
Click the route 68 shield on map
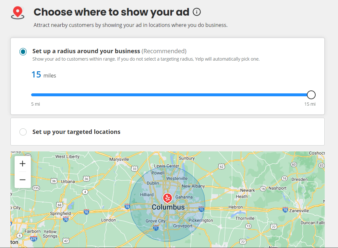coord(59,205)
